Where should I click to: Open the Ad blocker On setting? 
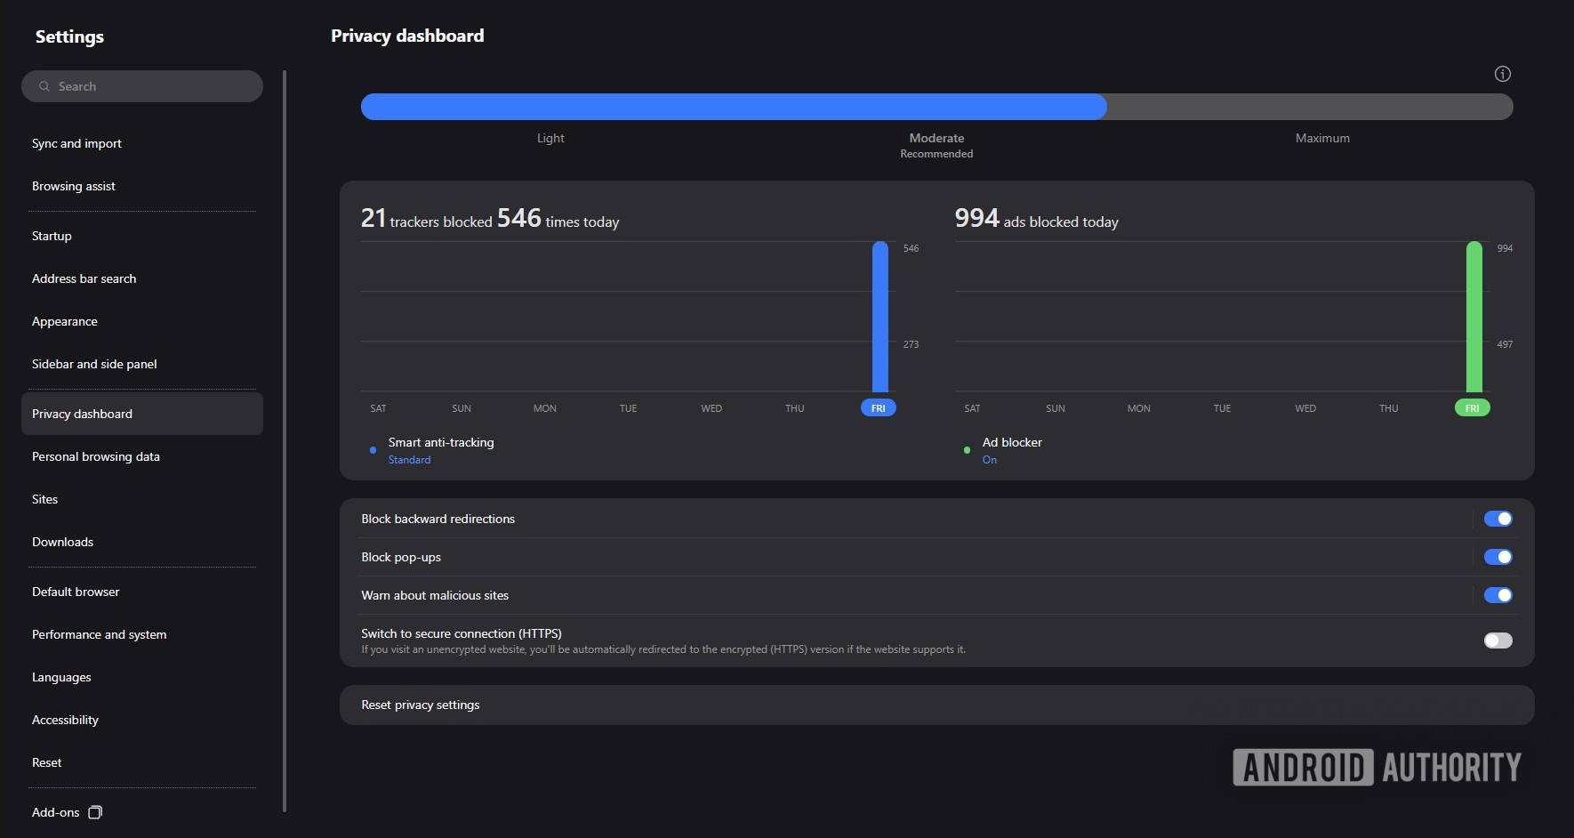click(989, 460)
